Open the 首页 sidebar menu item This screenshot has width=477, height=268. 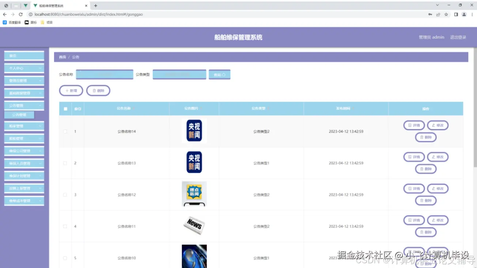pos(24,56)
